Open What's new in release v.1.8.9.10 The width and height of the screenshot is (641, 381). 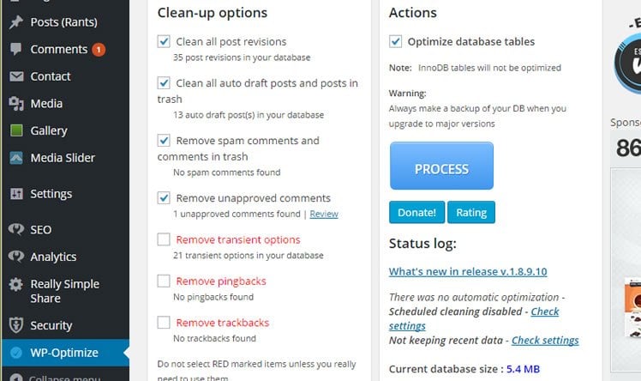(x=468, y=271)
